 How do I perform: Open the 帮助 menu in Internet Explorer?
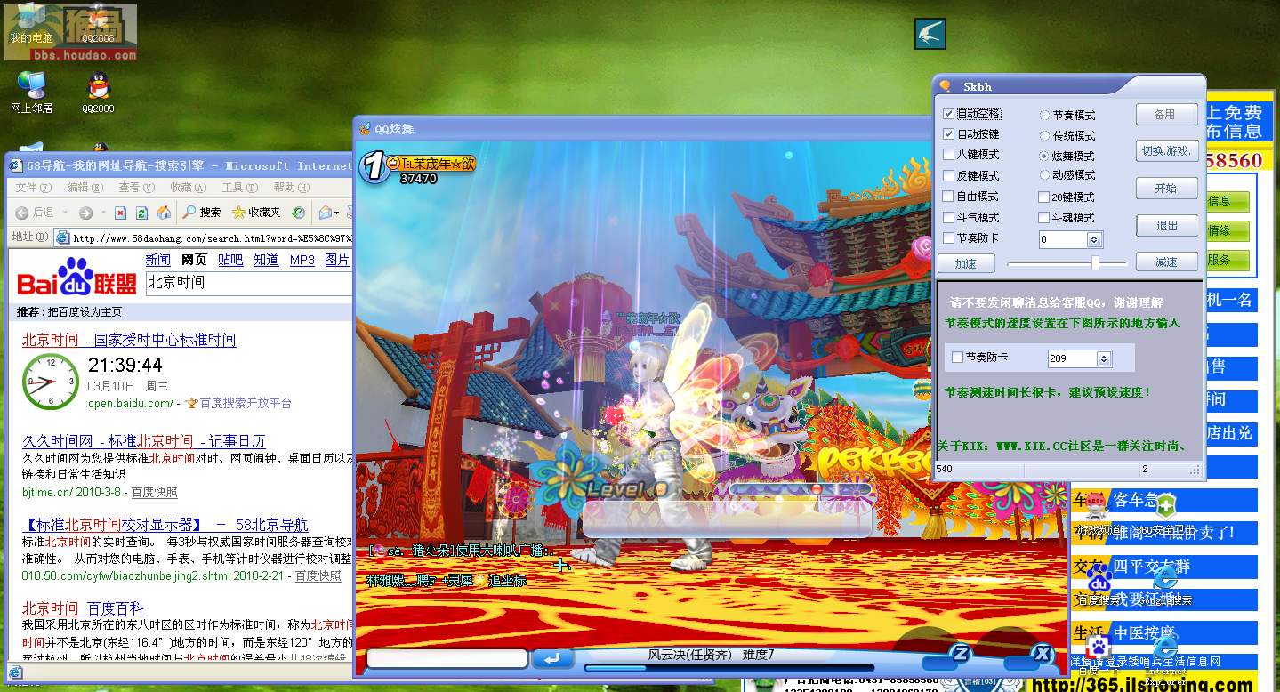tap(292, 188)
